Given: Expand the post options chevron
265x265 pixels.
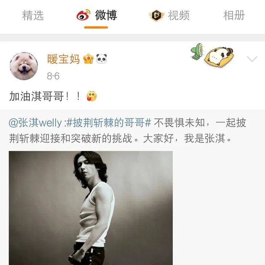Looking at the screenshot, I should (252, 59).
